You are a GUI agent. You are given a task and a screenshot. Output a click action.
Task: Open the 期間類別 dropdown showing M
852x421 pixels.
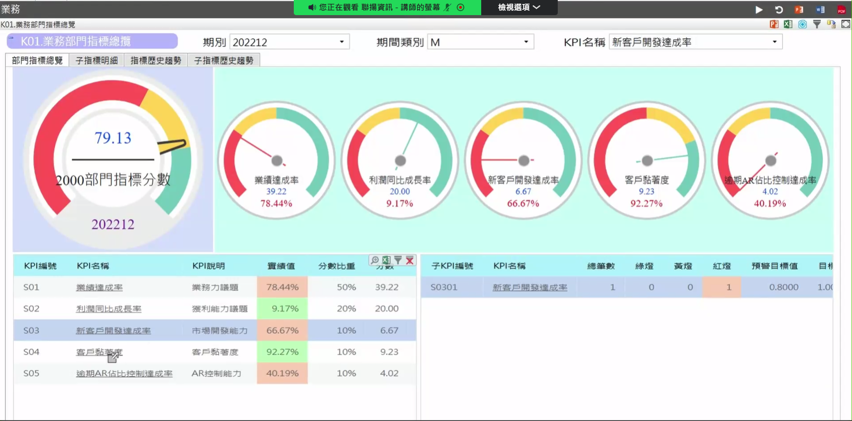[480, 42]
